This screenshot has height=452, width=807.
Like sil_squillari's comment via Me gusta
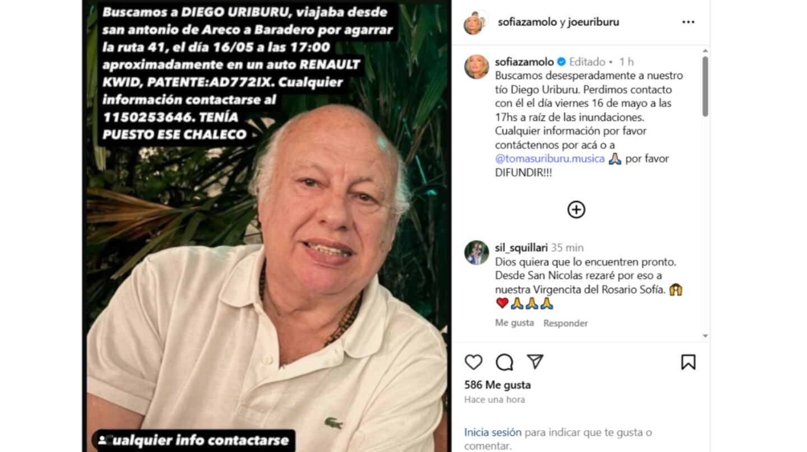[x=514, y=323]
